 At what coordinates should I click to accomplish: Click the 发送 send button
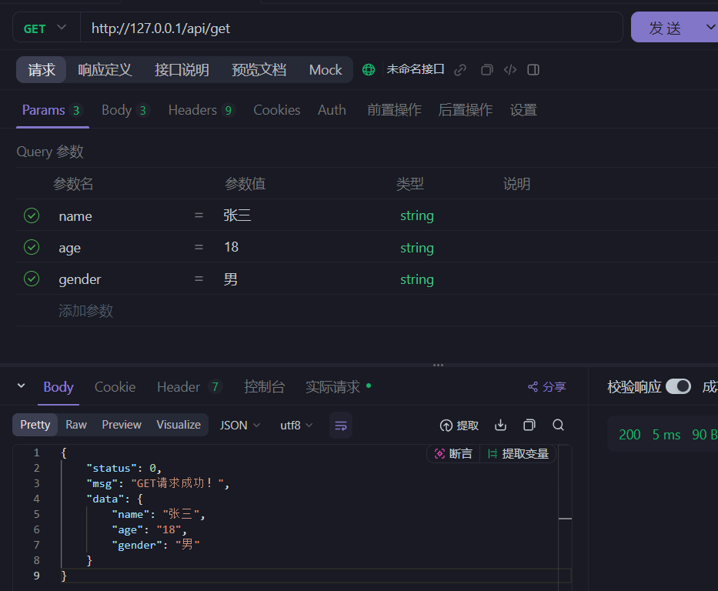coord(666,28)
